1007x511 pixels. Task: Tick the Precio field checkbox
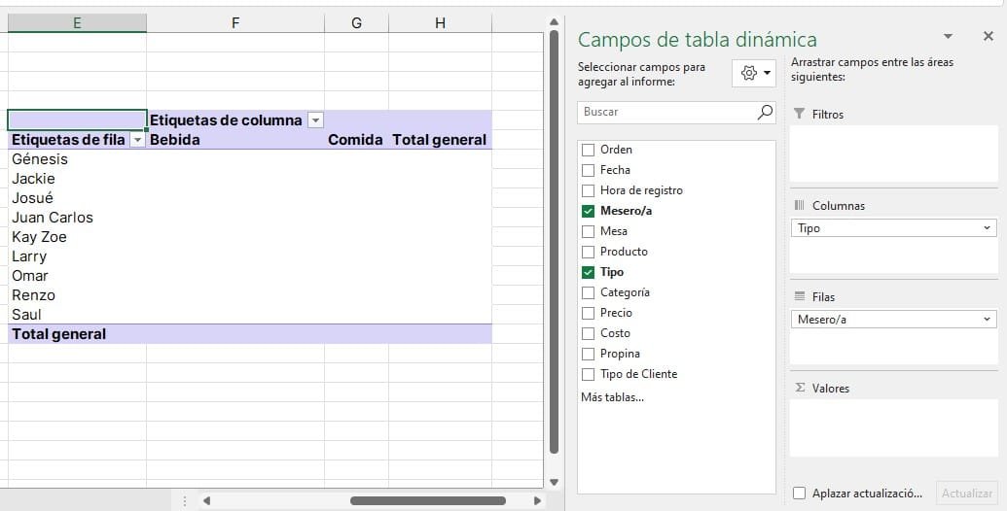click(588, 313)
